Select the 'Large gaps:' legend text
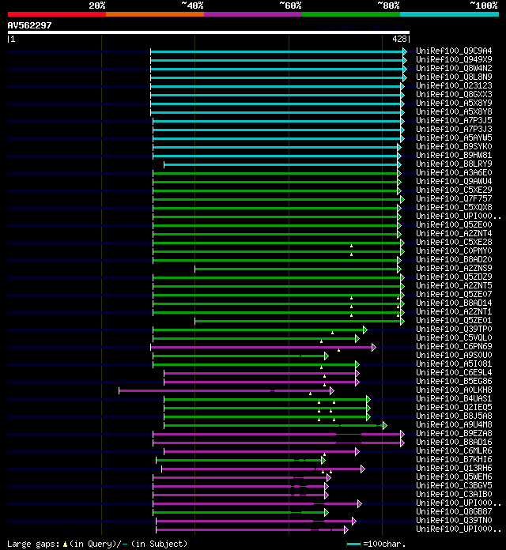Screen dimensions: 506x550 pos(34,544)
